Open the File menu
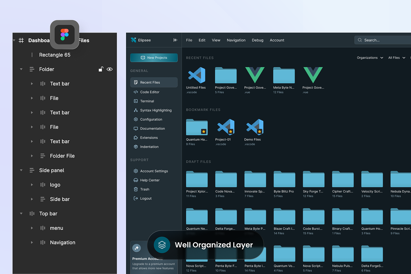The image size is (411, 274). click(x=189, y=40)
